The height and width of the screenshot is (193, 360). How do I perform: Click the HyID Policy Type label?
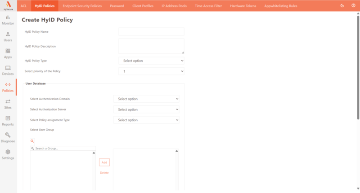(x=36, y=61)
